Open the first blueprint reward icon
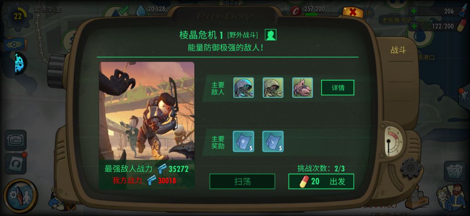 [243, 141]
